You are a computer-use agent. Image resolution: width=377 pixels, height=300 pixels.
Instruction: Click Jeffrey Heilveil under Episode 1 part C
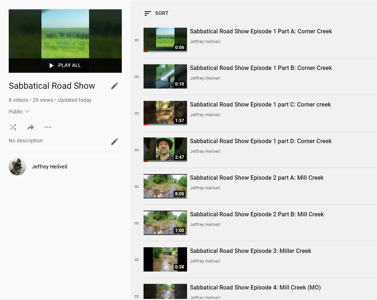(x=205, y=114)
